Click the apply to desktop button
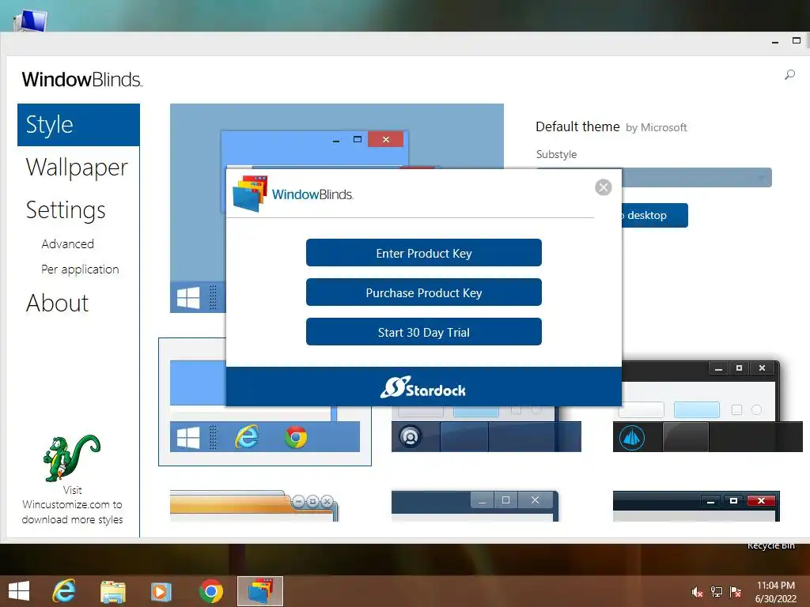This screenshot has height=607, width=810. [654, 215]
